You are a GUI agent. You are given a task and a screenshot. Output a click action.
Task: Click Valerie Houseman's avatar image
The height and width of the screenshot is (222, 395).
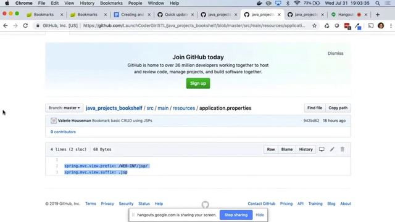[x=54, y=121]
